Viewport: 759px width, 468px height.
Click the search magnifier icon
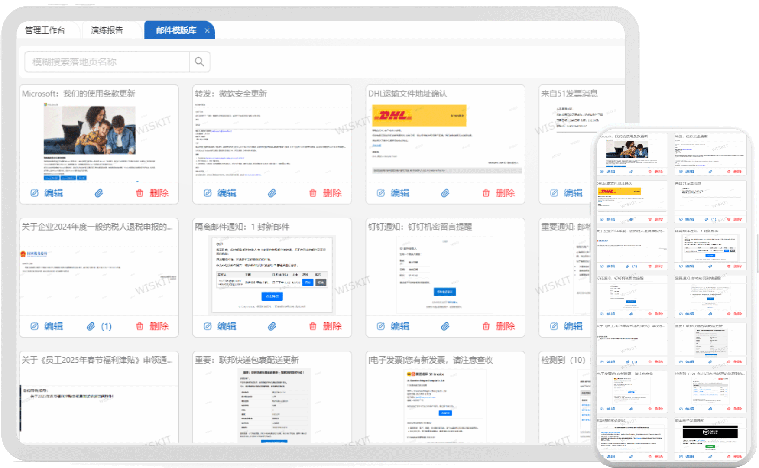pyautogui.click(x=199, y=62)
